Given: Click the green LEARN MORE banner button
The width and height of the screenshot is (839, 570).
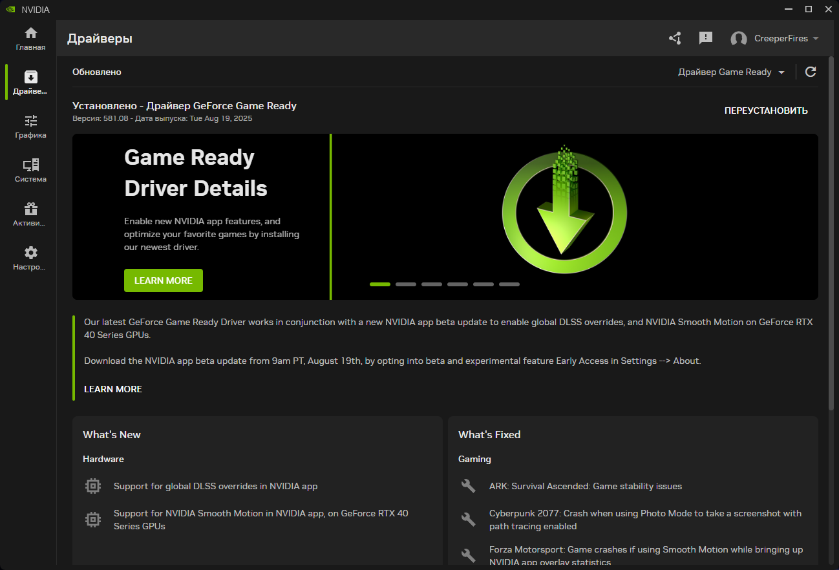Looking at the screenshot, I should [x=164, y=280].
